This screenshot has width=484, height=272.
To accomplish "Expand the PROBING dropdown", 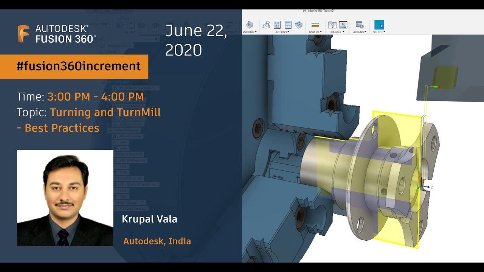I will tap(250, 32).
